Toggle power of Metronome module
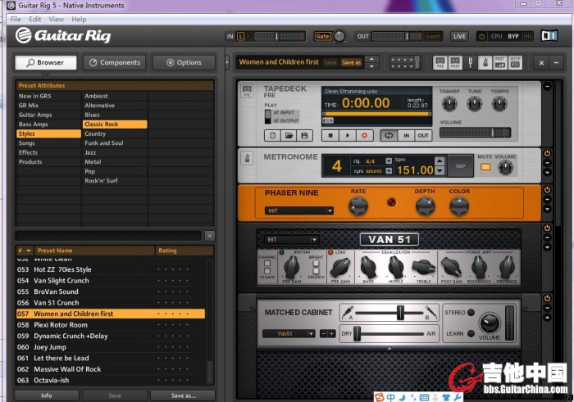Image resolution: width=574 pixels, height=402 pixels. 547,153
